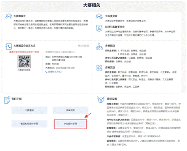Click the red WeChat consultation notice text
Image resolution: width=187 pixels, height=151 pixels.
click(24, 52)
